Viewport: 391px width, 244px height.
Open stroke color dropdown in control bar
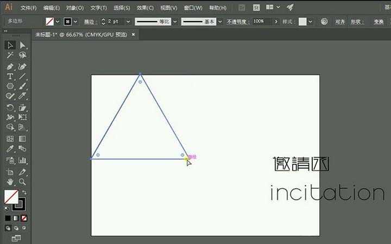75,22
